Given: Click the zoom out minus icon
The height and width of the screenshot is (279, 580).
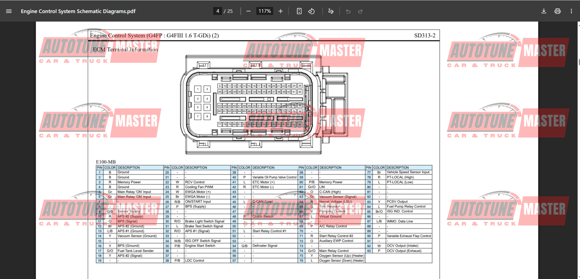Looking at the screenshot, I should (248, 11).
